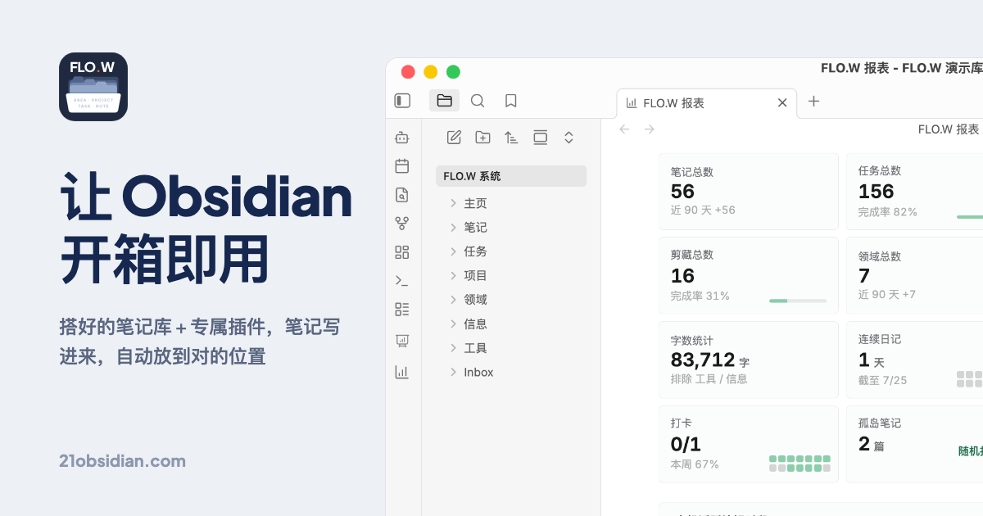Image resolution: width=983 pixels, height=516 pixels.
Task: Select the FLO.W 系统 vault root
Action: pos(511,176)
